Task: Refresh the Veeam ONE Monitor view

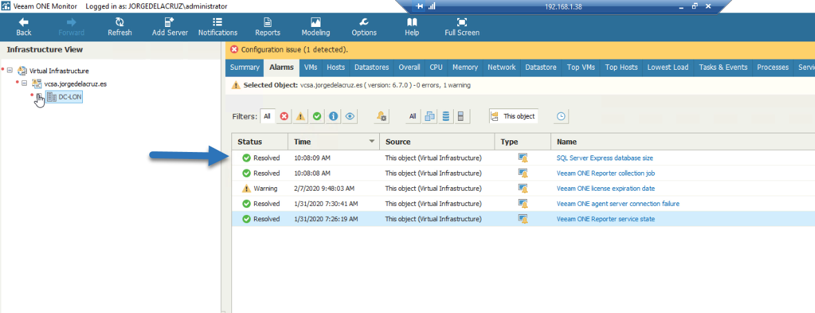Action: pos(119,27)
